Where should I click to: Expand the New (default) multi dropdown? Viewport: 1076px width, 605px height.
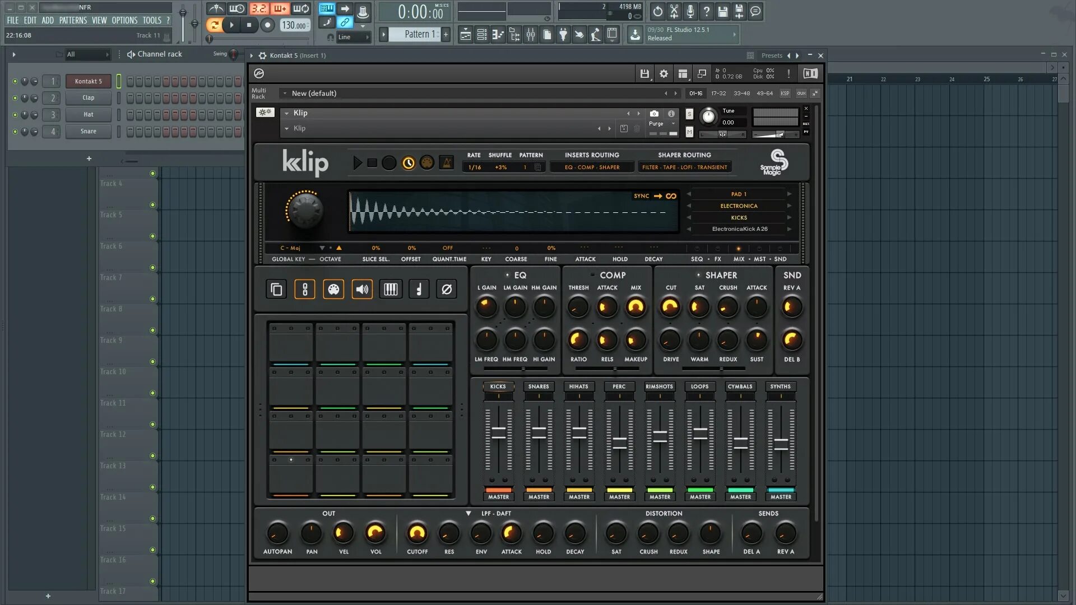285,94
